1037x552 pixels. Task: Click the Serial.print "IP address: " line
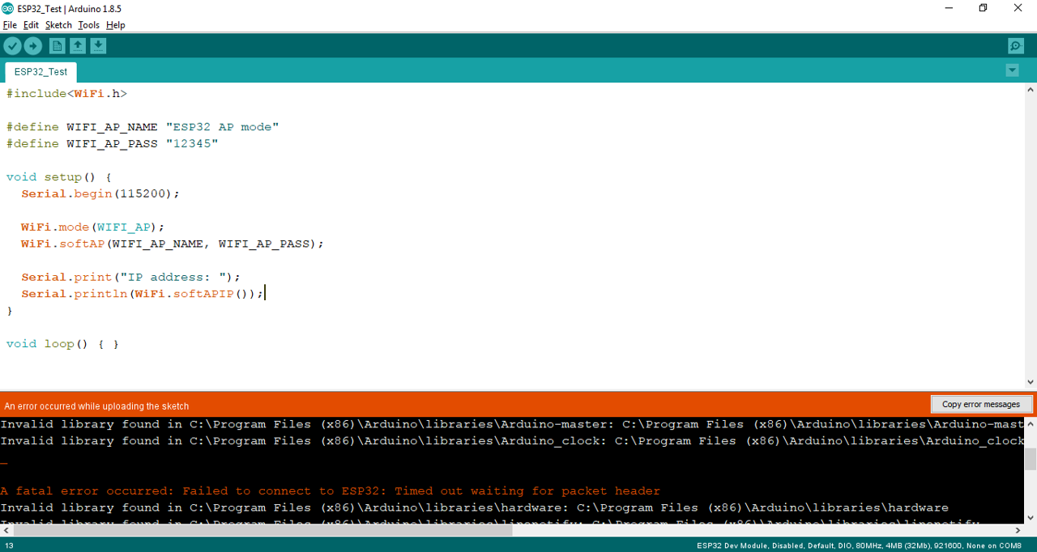tap(131, 278)
